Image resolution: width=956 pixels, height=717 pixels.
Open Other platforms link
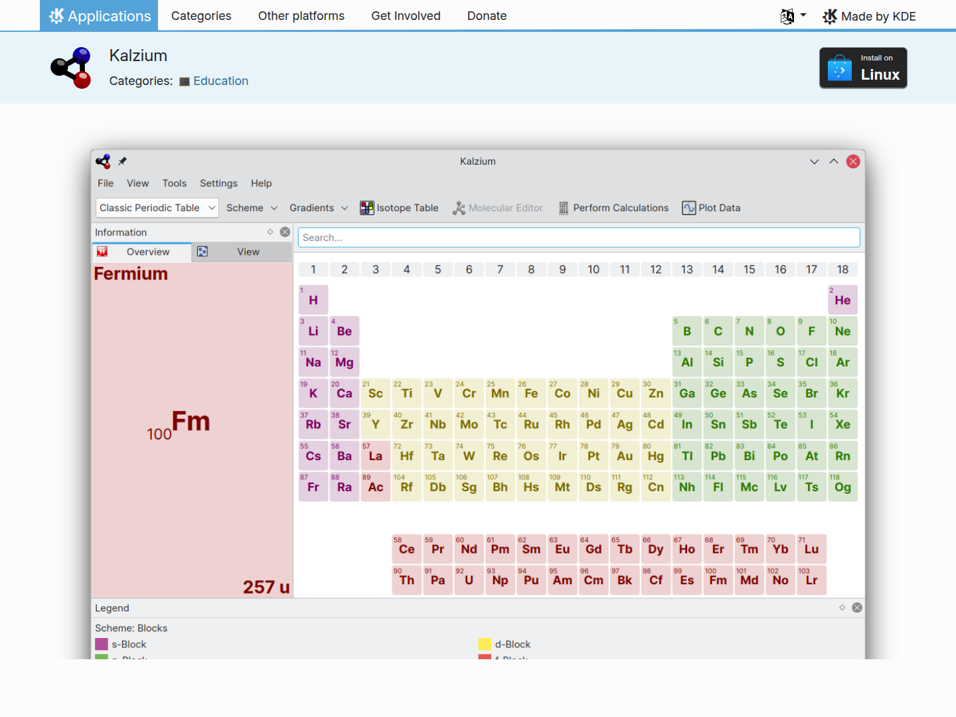[x=301, y=16]
